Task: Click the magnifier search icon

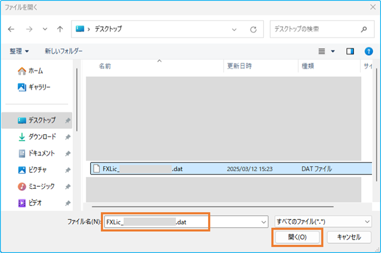Action: click(x=364, y=29)
